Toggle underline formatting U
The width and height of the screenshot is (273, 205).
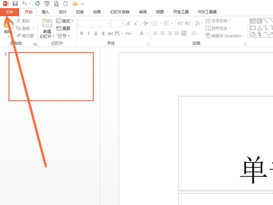pos(96,33)
